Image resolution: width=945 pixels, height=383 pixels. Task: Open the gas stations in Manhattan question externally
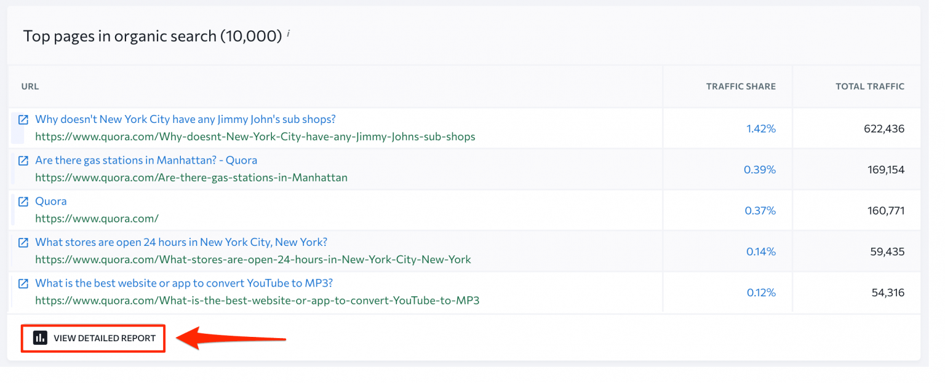(23, 160)
